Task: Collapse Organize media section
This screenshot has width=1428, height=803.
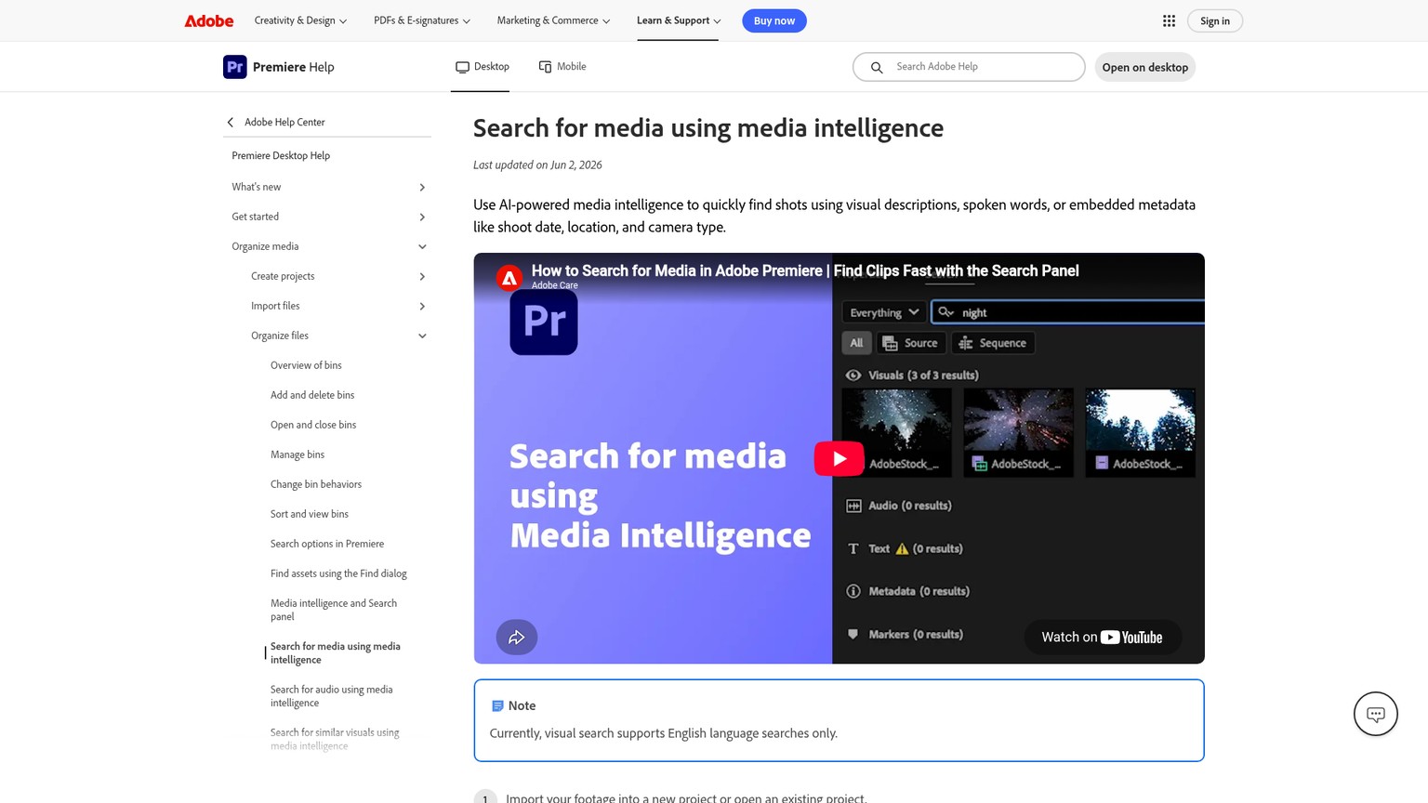Action: [422, 246]
